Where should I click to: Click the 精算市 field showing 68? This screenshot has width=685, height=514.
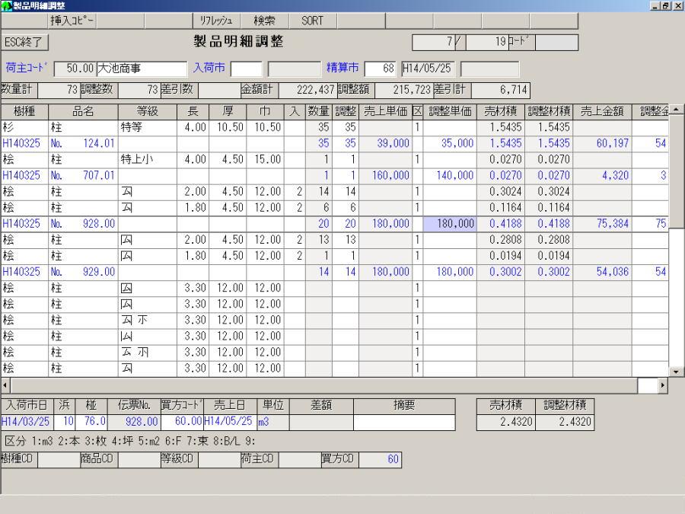[x=381, y=69]
